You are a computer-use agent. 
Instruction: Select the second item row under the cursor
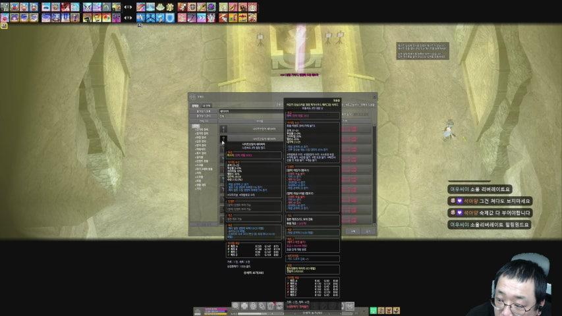click(252, 139)
